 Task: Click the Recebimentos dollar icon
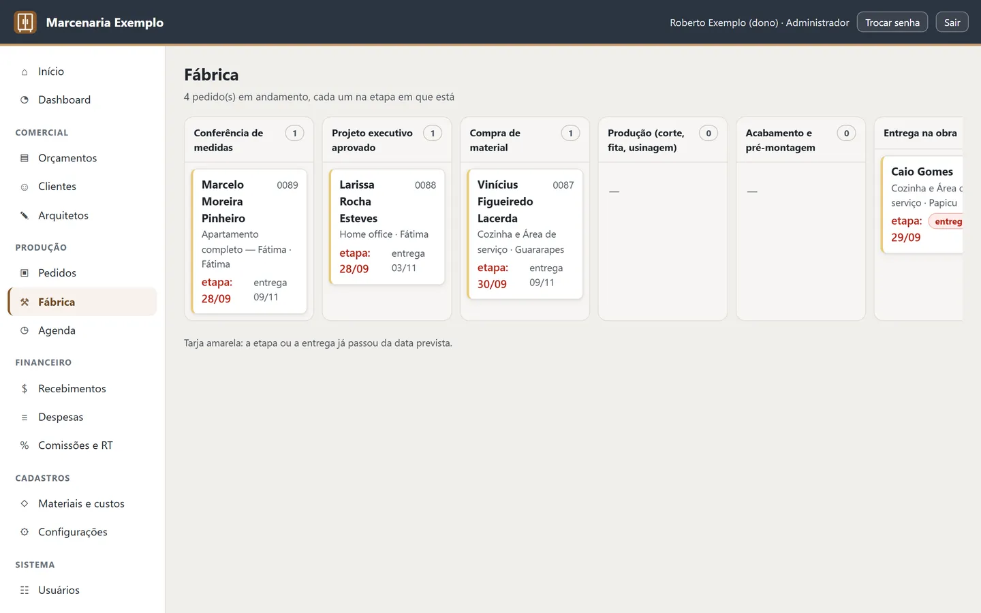(25, 388)
